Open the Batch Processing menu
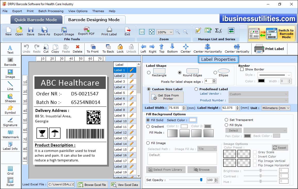 click(x=51, y=11)
